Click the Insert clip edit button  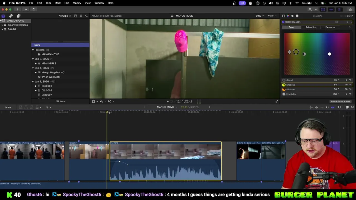coord(26,107)
